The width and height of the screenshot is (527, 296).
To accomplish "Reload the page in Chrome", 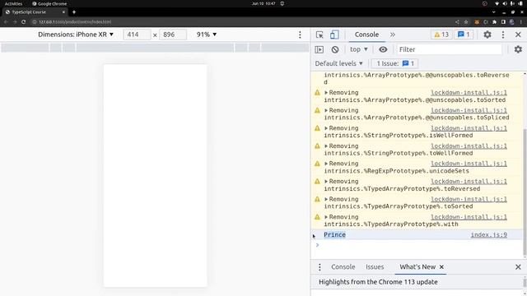I will [x=24, y=22].
